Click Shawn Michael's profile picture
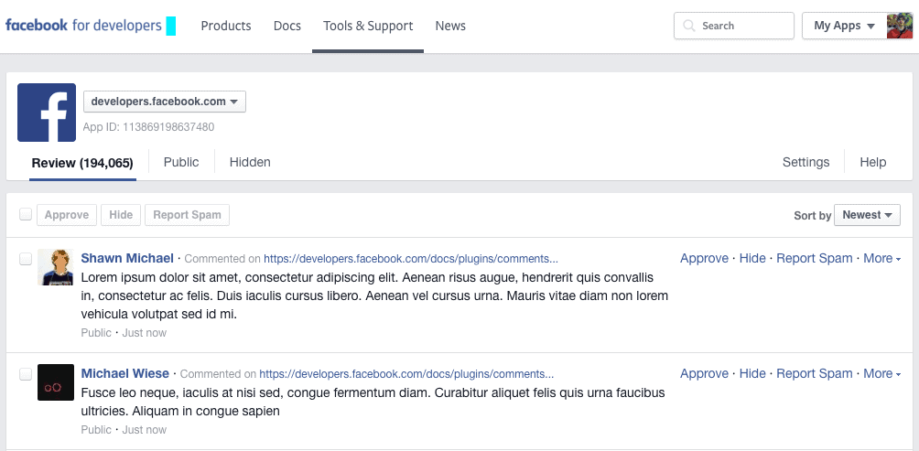Viewport: 919px width, 451px height. (56, 267)
